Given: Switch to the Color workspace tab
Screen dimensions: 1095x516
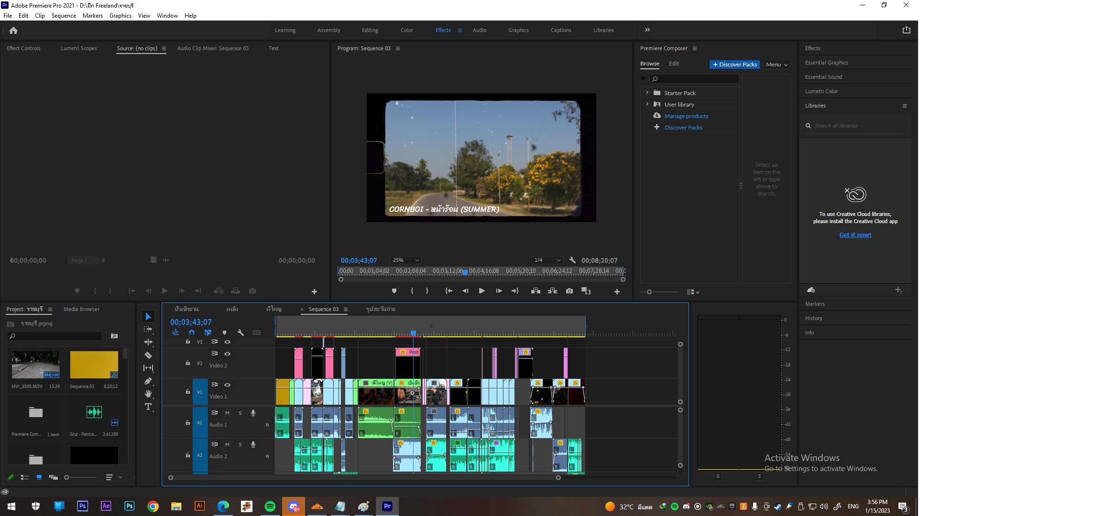Looking at the screenshot, I should click(406, 30).
